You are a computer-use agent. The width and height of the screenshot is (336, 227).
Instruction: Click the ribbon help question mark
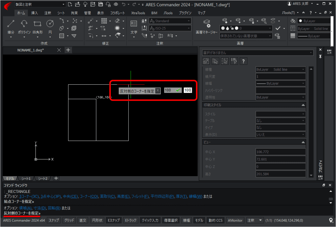[310, 13]
